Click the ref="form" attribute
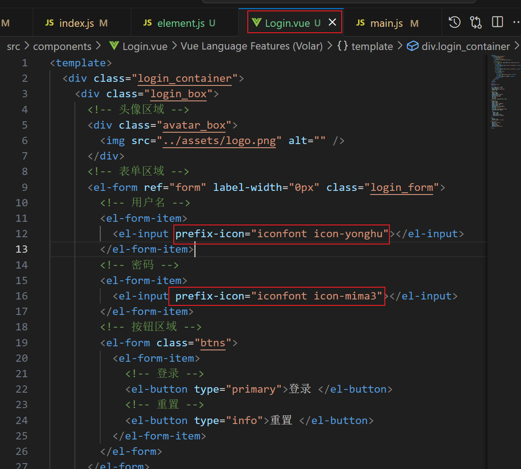521x469 pixels. tap(175, 188)
